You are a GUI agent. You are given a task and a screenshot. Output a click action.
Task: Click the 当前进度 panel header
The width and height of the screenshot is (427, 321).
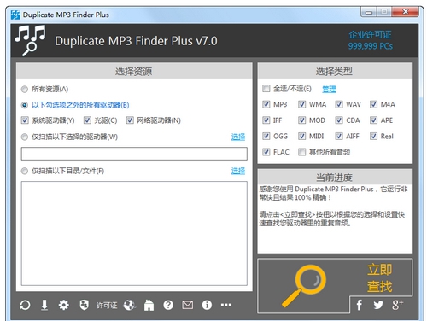pyautogui.click(x=335, y=177)
